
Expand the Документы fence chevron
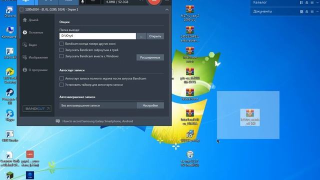coord(317,11)
